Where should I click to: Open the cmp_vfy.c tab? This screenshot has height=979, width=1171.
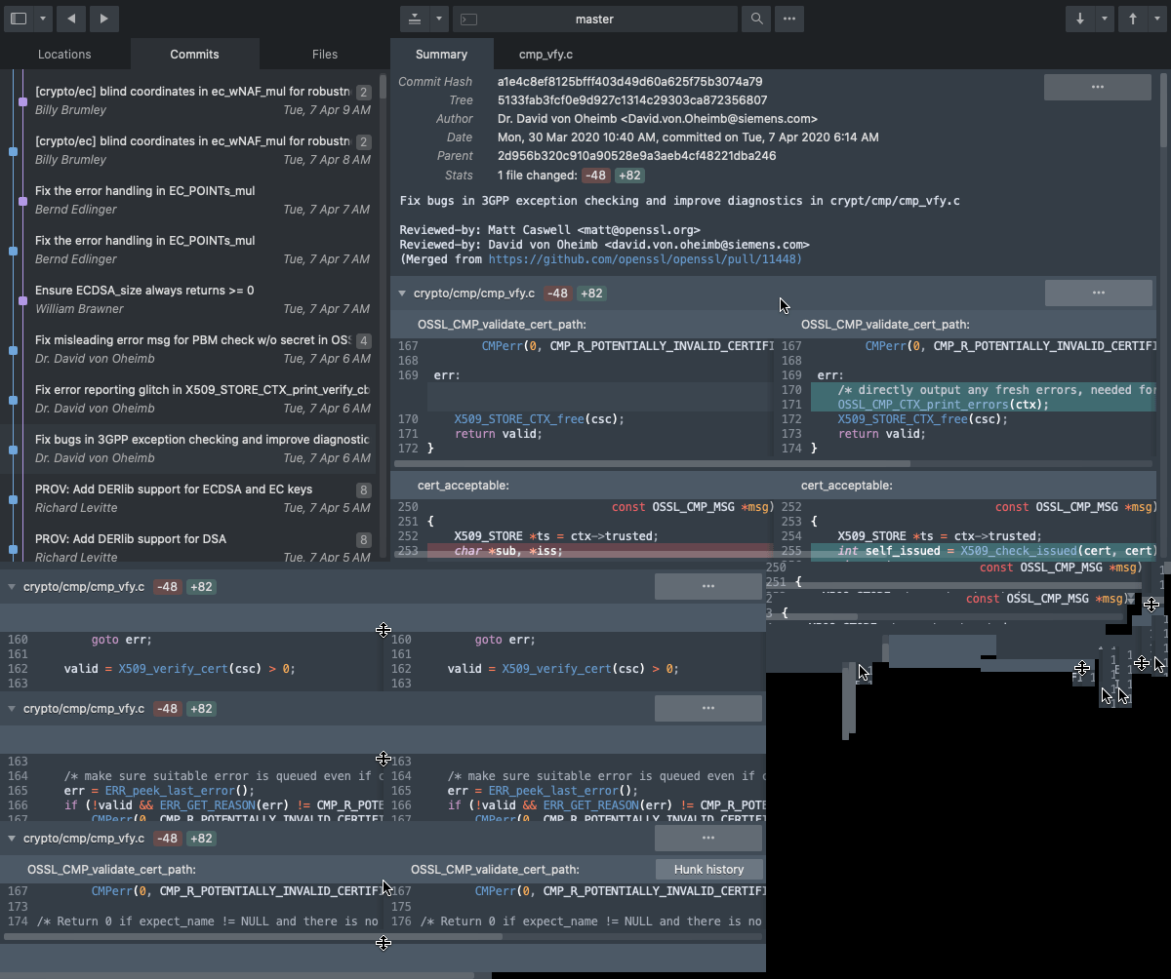coord(545,55)
